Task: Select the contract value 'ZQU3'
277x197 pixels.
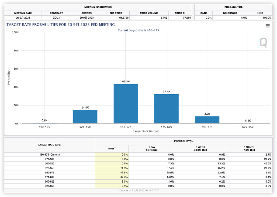Action: point(56,18)
